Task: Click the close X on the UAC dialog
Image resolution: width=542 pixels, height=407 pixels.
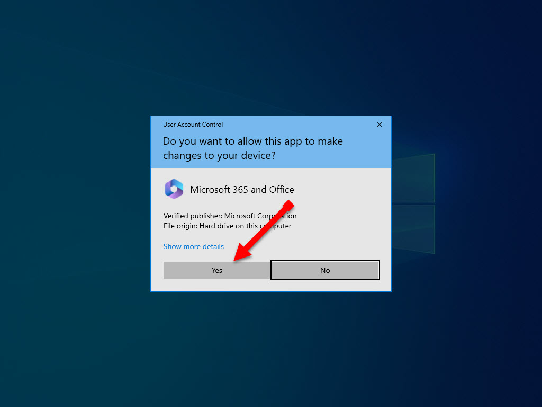Action: pyautogui.click(x=379, y=125)
